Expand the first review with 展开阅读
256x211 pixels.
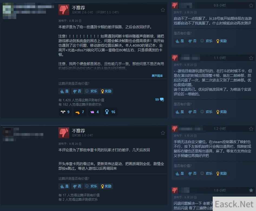pos(157,76)
